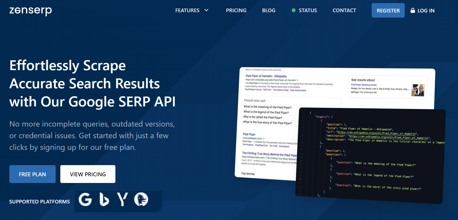The width and height of the screenshot is (458, 220).
Task: Click the Free Plan button
Action: [x=32, y=174]
